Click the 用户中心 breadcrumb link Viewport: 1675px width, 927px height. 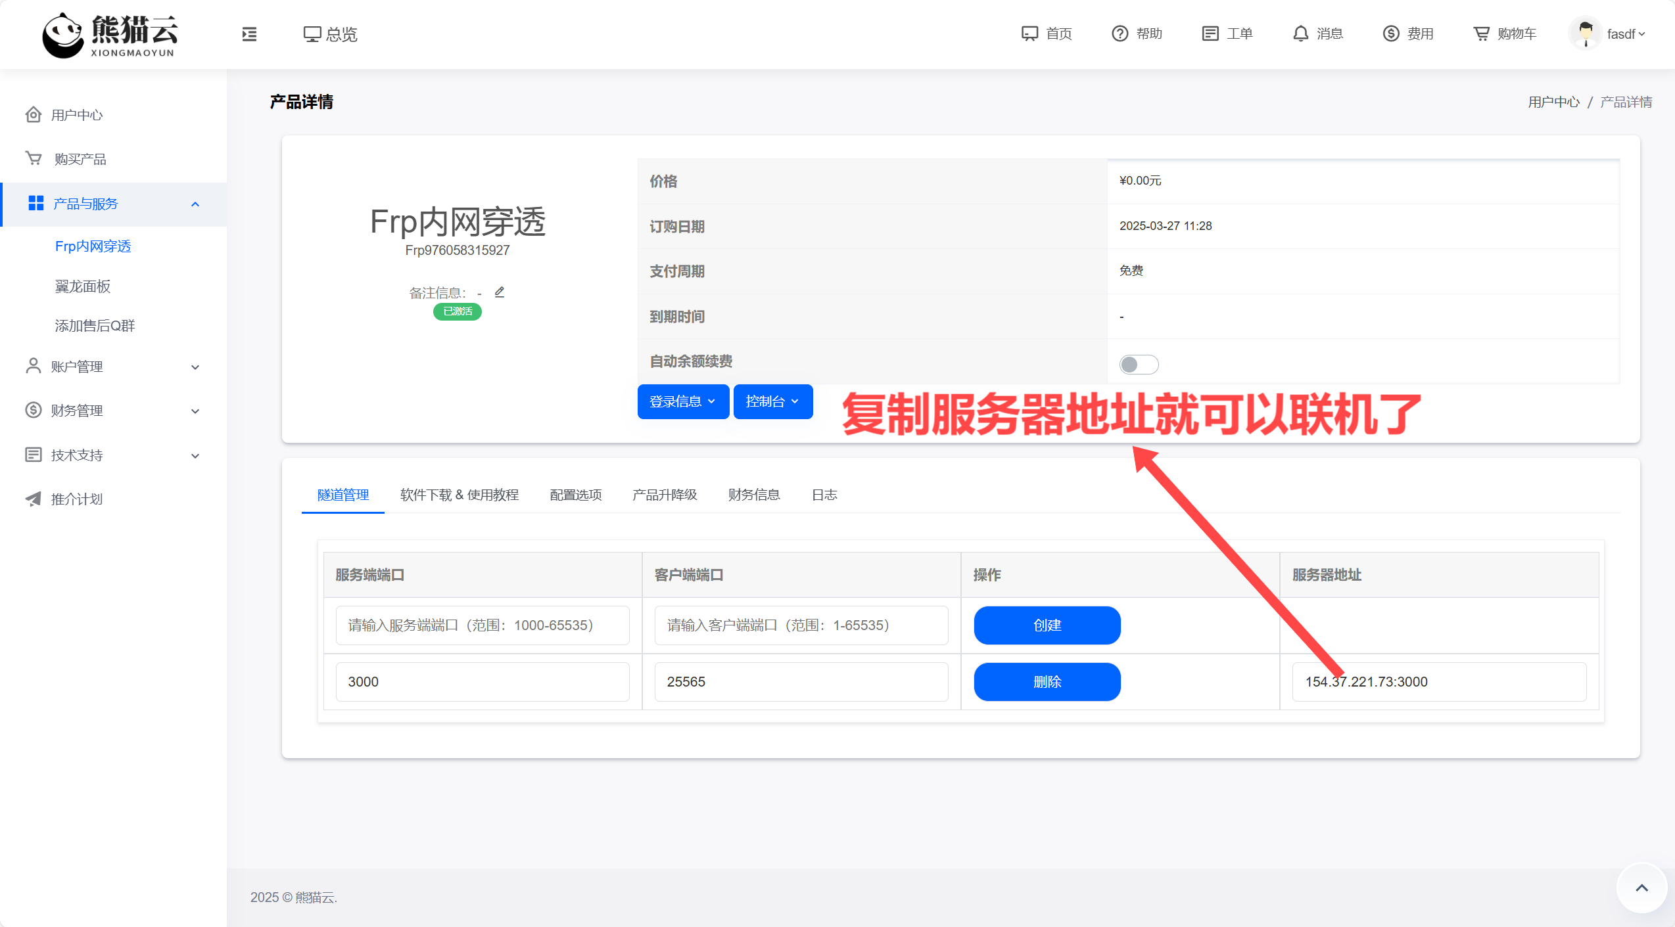1554,101
